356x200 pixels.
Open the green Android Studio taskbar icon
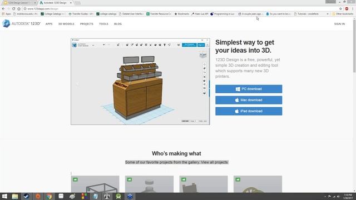click(118, 196)
